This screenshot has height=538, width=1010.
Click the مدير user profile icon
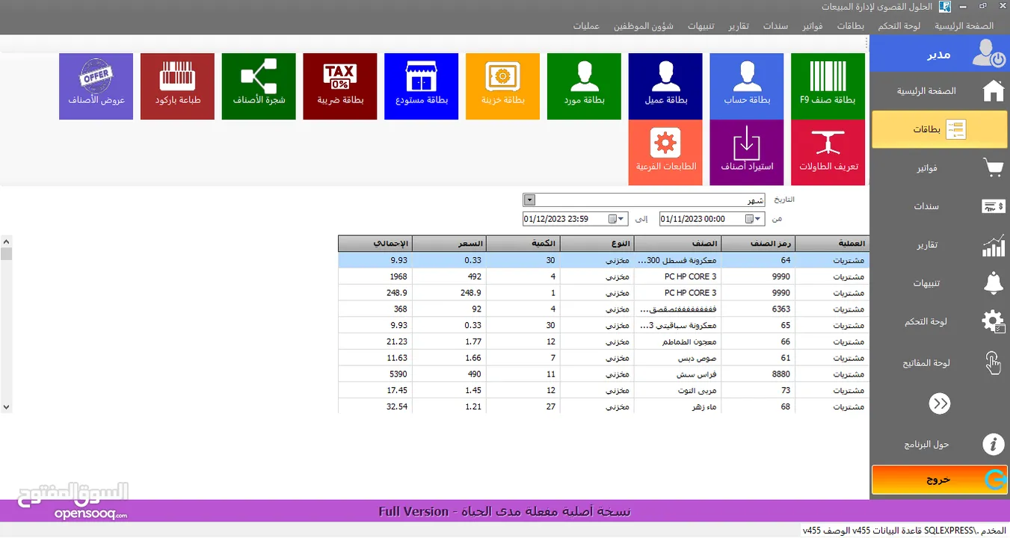click(x=990, y=54)
